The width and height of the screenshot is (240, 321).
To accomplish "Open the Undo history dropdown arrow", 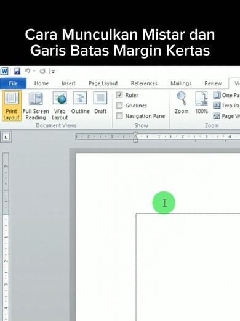I will click(34, 71).
